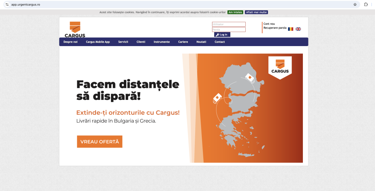Switch language with the UK flag
The image size is (375, 191).
point(298,29)
